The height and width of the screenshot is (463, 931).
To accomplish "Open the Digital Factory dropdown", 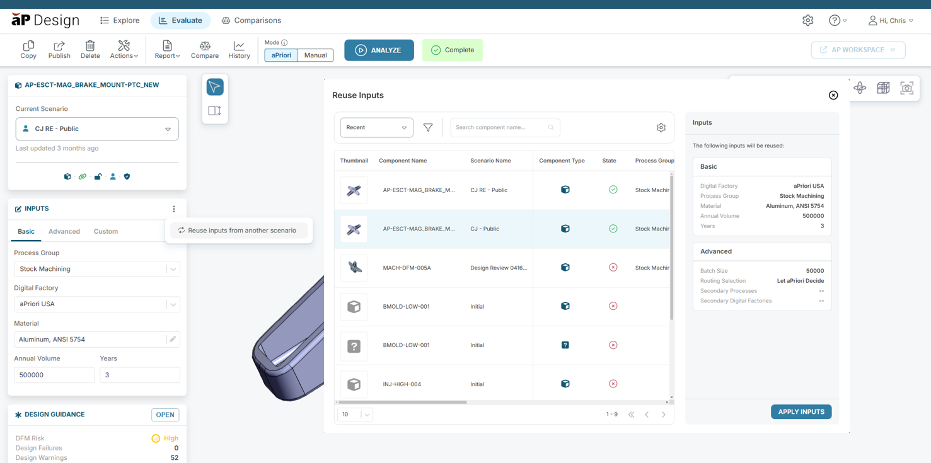I will (x=97, y=304).
